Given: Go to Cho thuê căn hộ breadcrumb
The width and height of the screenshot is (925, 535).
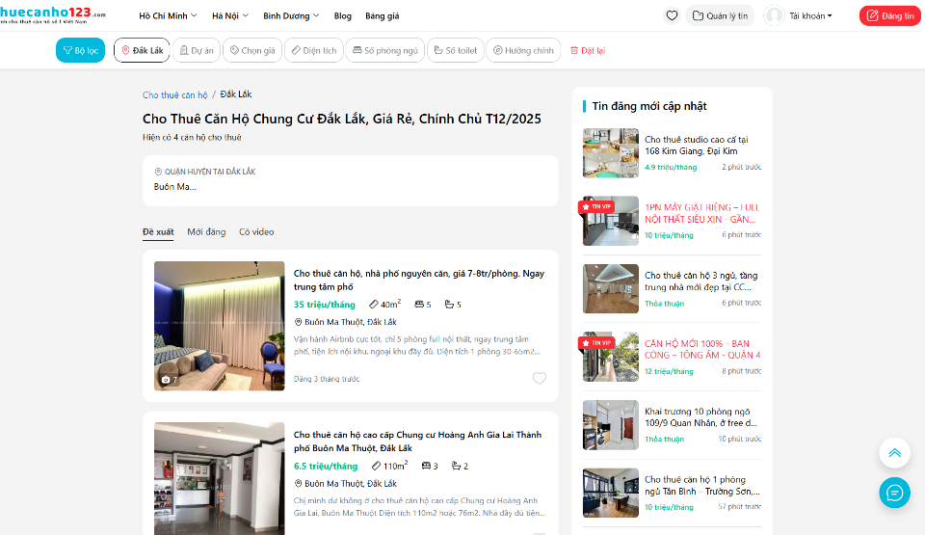Looking at the screenshot, I should coord(175,94).
